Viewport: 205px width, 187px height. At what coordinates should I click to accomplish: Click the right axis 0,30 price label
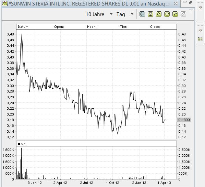coord(182,86)
